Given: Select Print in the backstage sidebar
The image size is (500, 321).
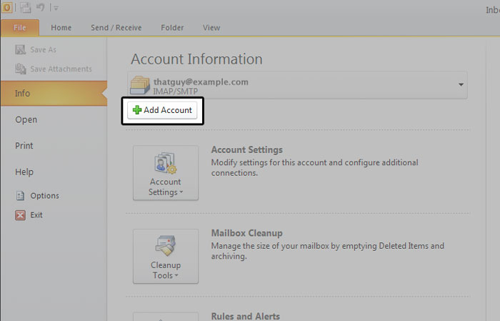Looking at the screenshot, I should click(x=24, y=146).
